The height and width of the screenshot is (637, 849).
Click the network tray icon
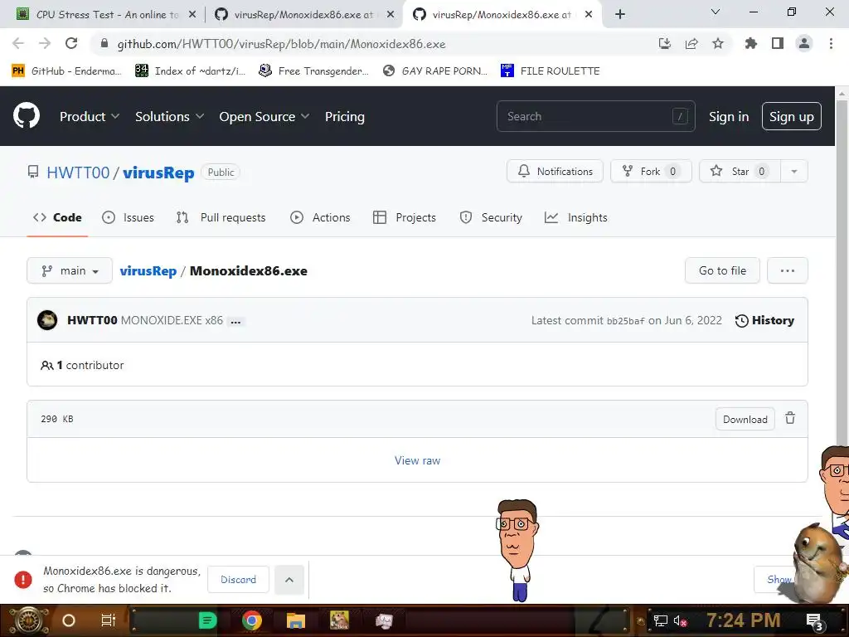(660, 620)
